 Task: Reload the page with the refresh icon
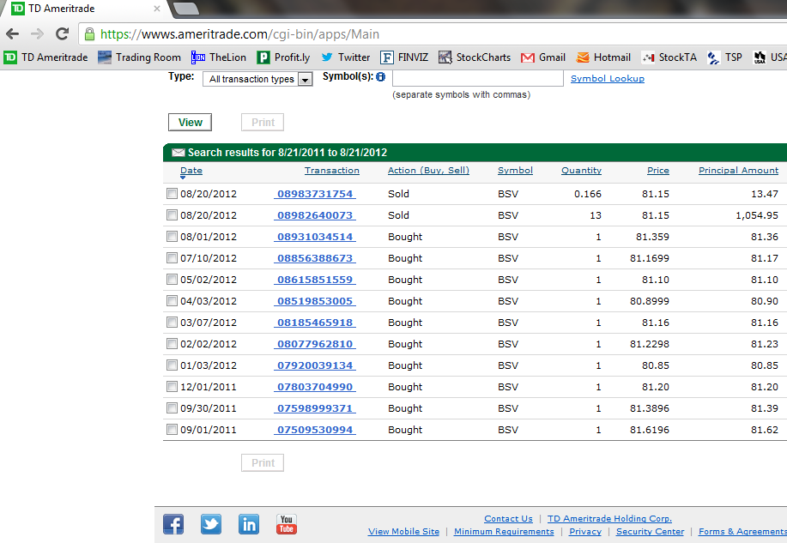tap(63, 34)
